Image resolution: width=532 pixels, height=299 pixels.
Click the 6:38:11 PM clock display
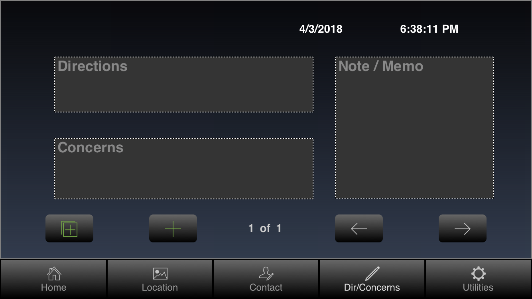pyautogui.click(x=429, y=29)
